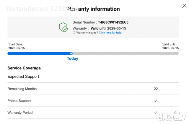This screenshot has width=189, height=125.
Task: Click the Today label under timeline
Action: pos(73,59)
